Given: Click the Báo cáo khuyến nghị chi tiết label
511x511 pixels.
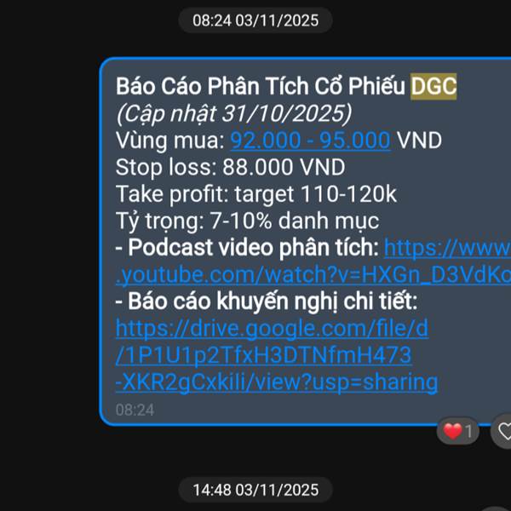Looking at the screenshot, I should click(x=267, y=301).
